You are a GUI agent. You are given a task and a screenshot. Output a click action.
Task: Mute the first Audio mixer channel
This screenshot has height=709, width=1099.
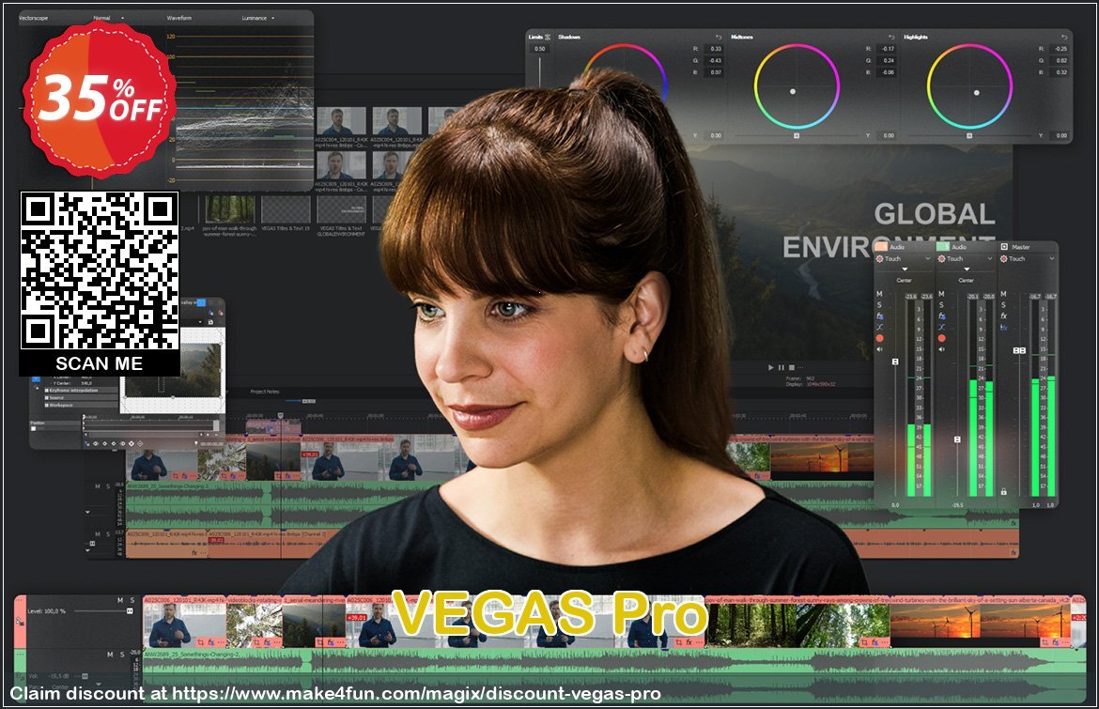point(879,294)
